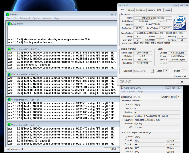The image size is (189, 153).
Task: Click the Worker thread #2 window icon
Action: [x=9, y=74]
